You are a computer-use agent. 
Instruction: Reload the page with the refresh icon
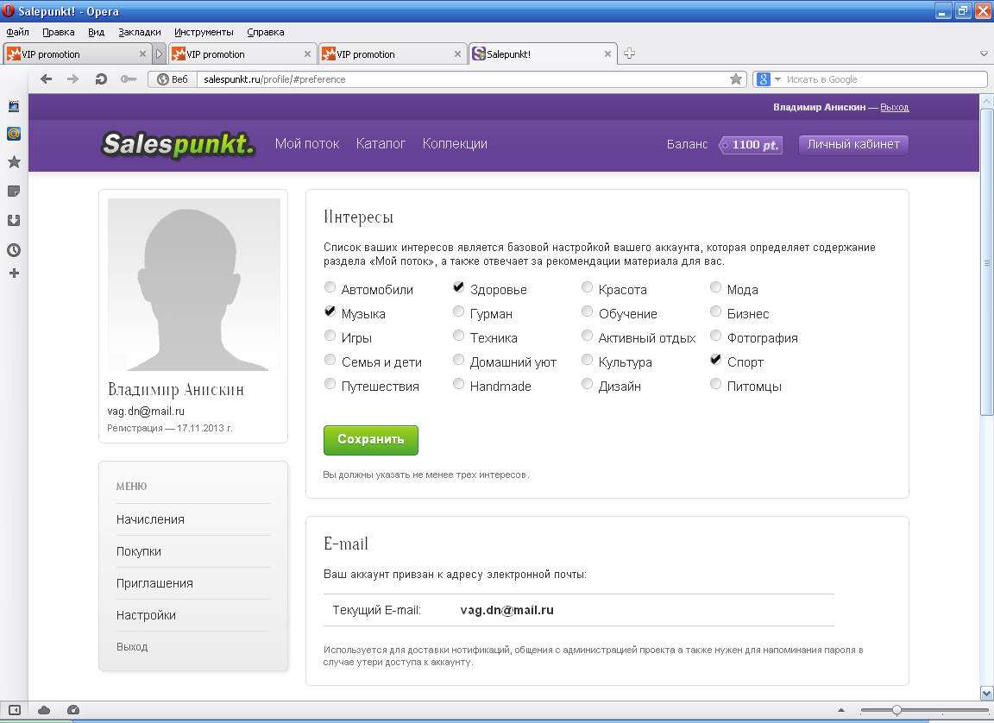(101, 79)
